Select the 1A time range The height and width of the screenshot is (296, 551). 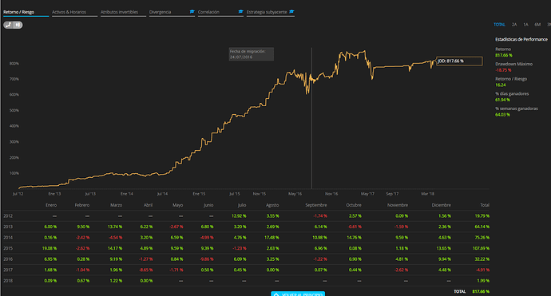525,25
